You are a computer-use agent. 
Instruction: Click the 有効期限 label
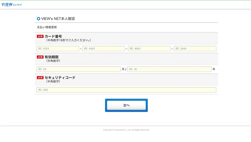point(52,57)
